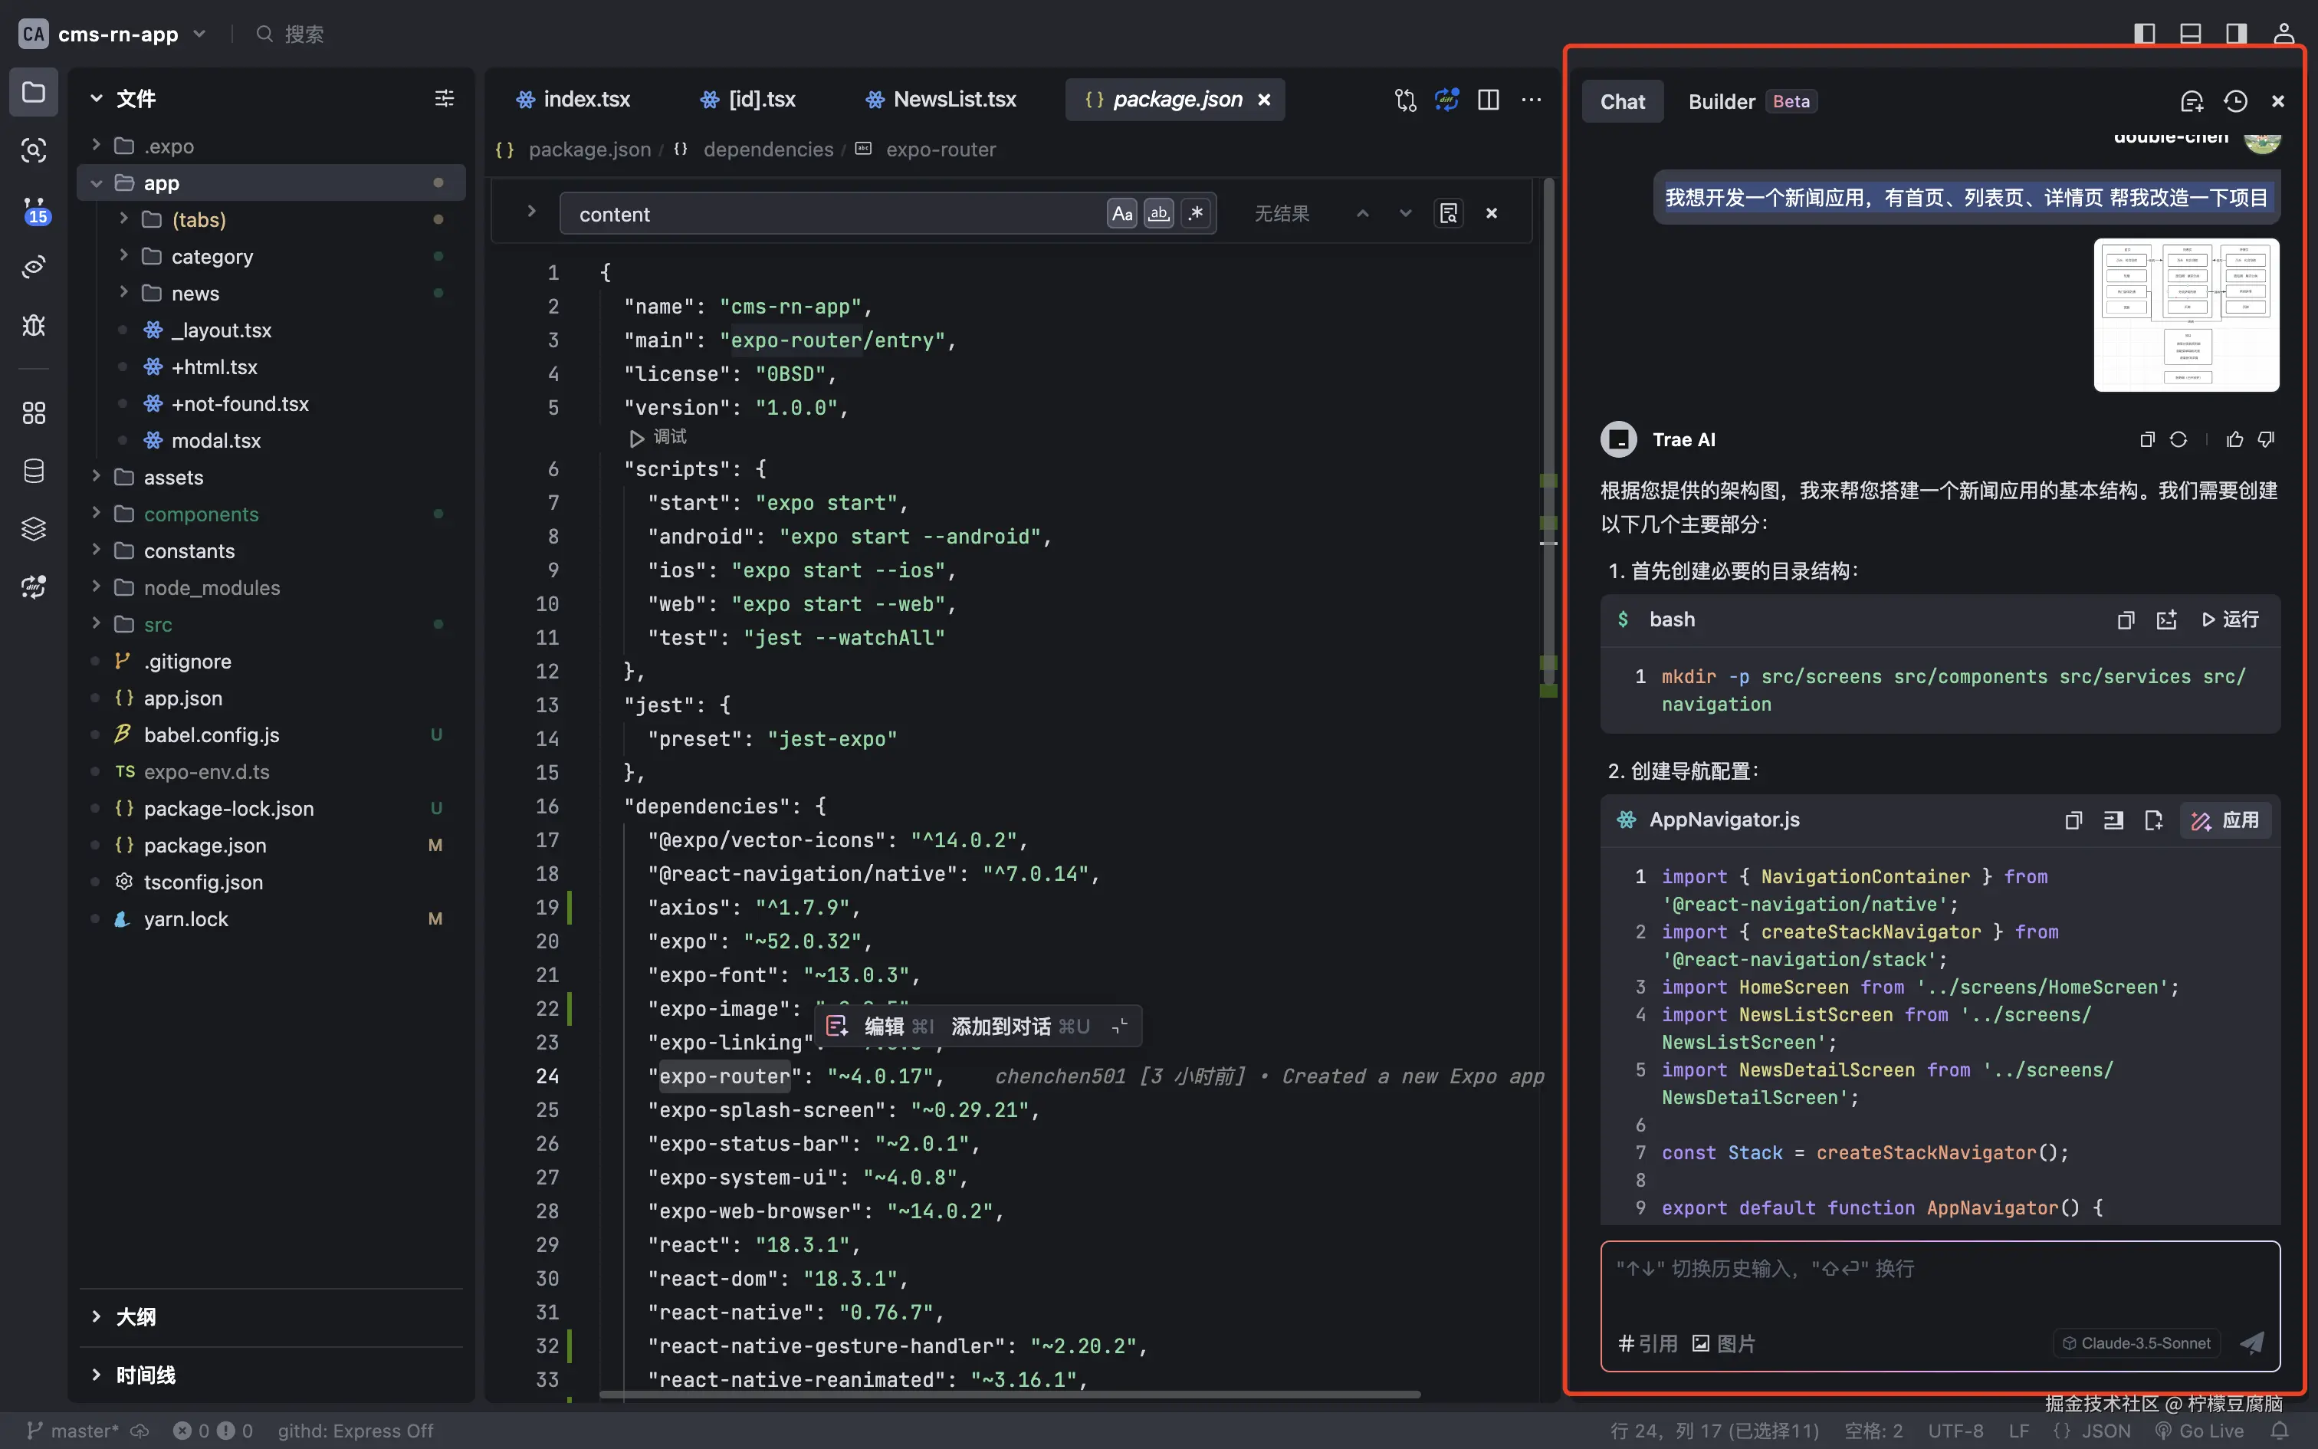This screenshot has width=2318, height=1449.
Task: Switch to the Builder tab
Action: click(1722, 101)
